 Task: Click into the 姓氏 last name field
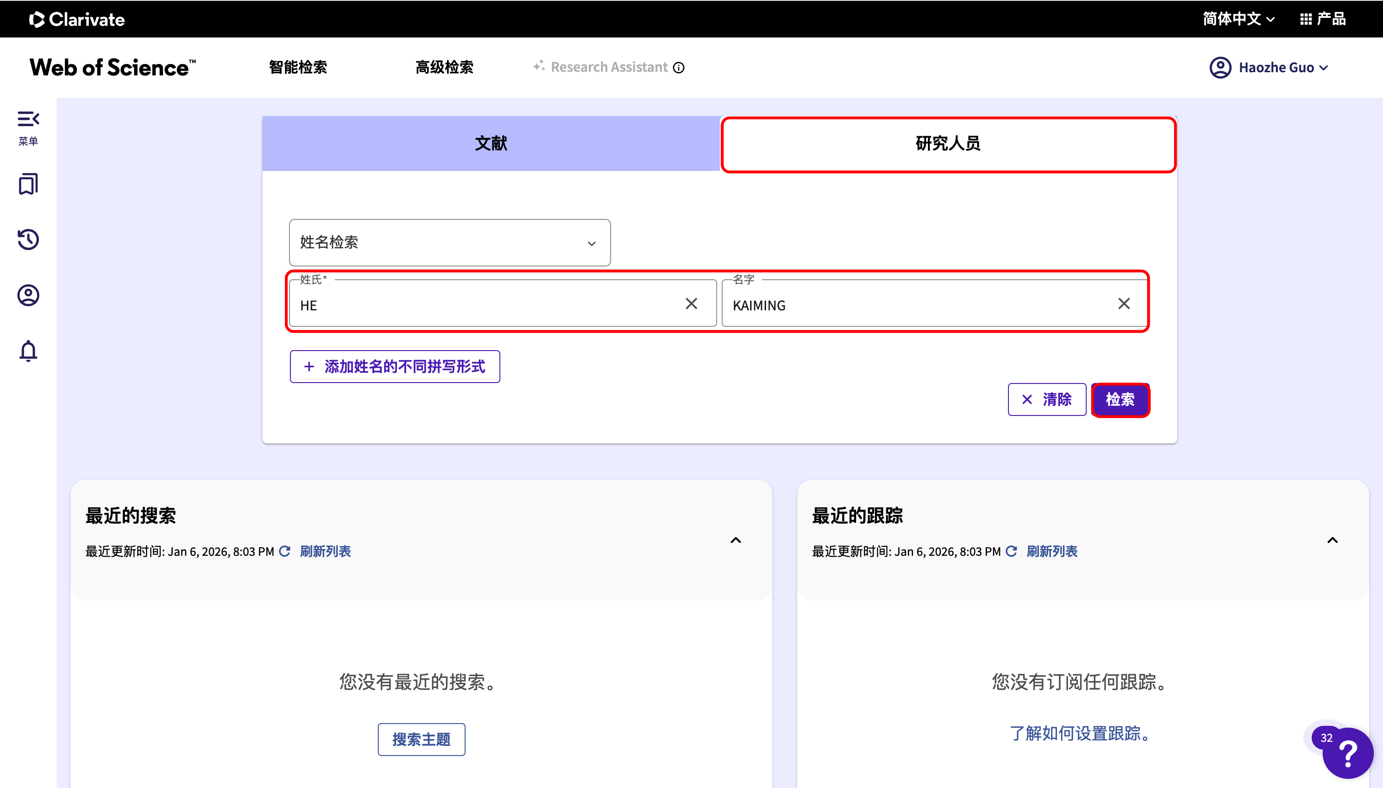[x=488, y=305]
